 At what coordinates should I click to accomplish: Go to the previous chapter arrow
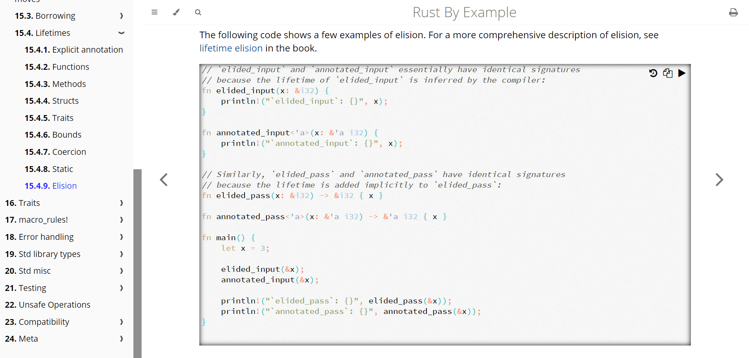pos(164,180)
